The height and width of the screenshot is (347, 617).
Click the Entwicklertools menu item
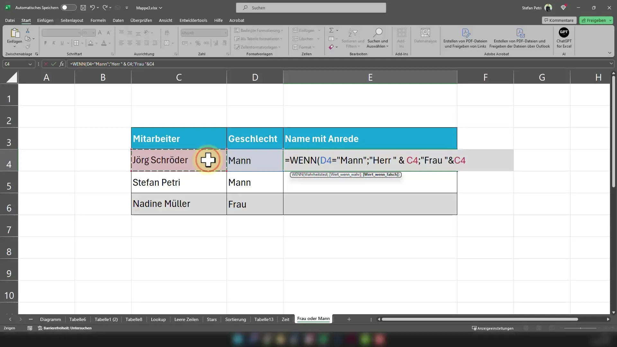193,20
